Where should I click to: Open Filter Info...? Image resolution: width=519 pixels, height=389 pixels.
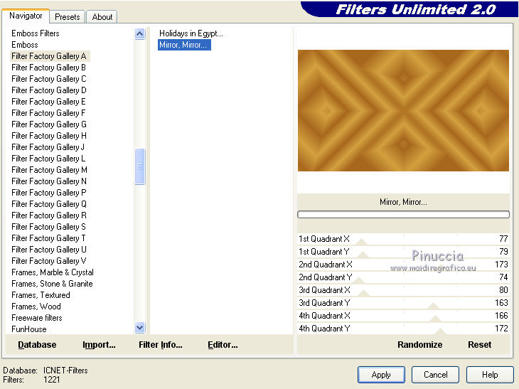click(x=160, y=345)
